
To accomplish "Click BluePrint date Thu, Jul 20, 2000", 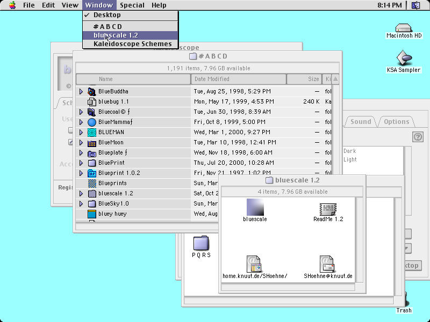I will [234, 163].
